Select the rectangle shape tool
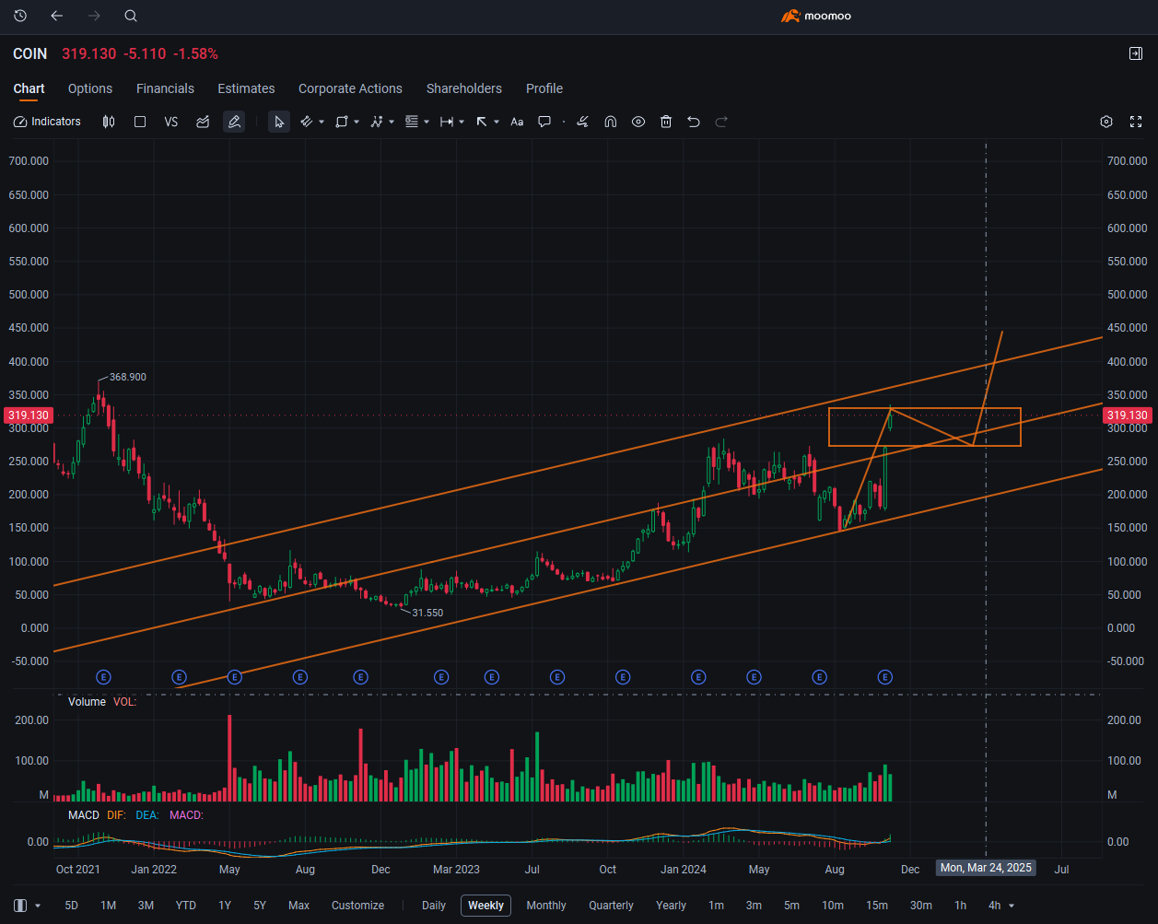 click(x=342, y=122)
